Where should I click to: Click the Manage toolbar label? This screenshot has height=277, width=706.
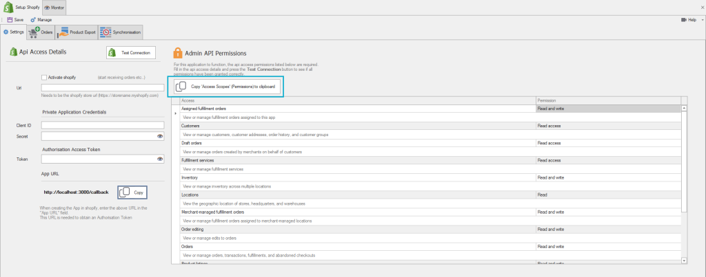[45, 20]
